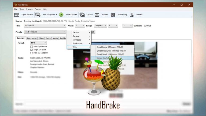
Task: Click the Preview label
Action: 105,15
